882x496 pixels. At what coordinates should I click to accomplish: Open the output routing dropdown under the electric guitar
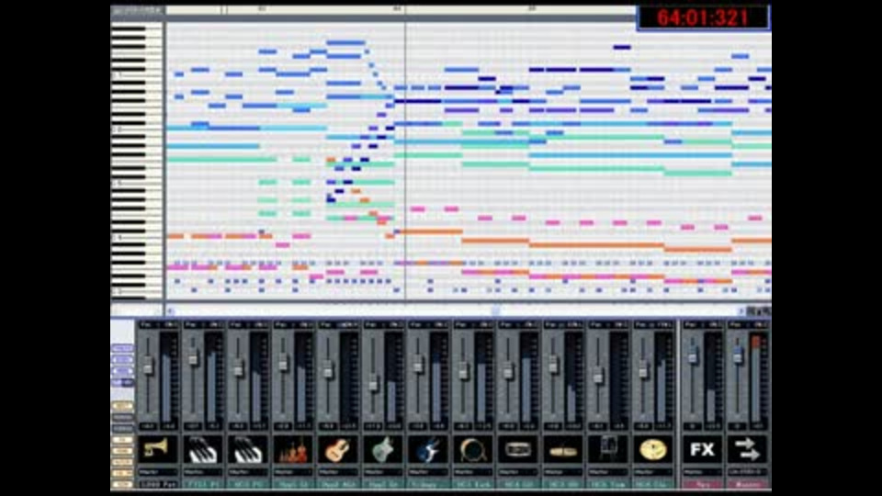[x=383, y=472]
